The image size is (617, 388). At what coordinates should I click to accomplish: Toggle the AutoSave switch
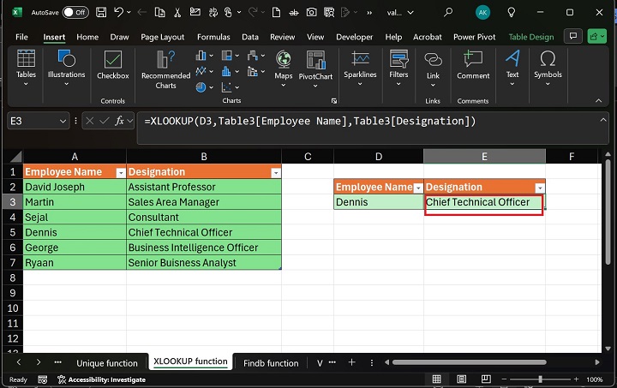[75, 13]
